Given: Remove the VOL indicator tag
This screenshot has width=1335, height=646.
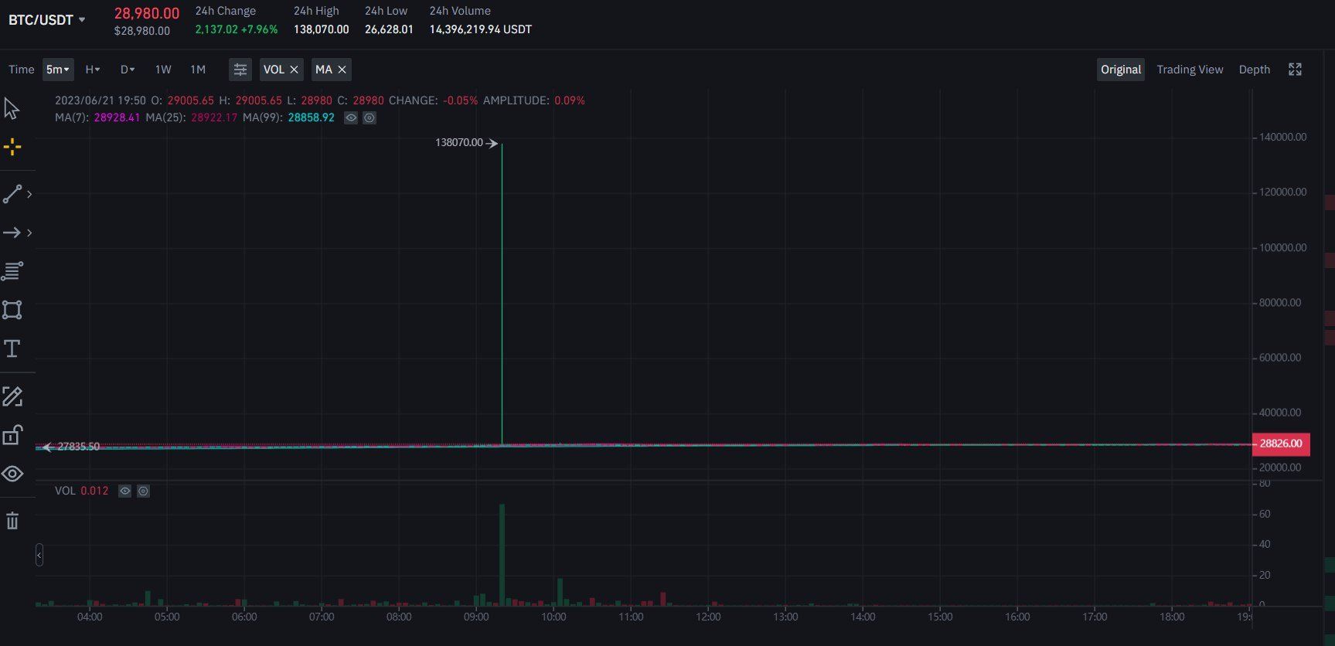Looking at the screenshot, I should [294, 70].
